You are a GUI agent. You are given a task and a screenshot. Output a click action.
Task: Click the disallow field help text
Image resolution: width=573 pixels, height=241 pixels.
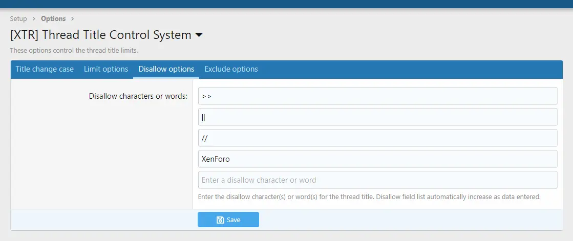point(369,197)
